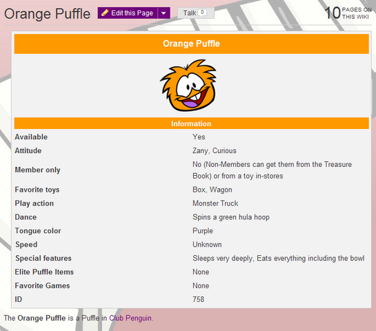This screenshot has height=331, width=376.
Task: Click the 'None' value for Elite Puffle Items
Action: (x=201, y=272)
